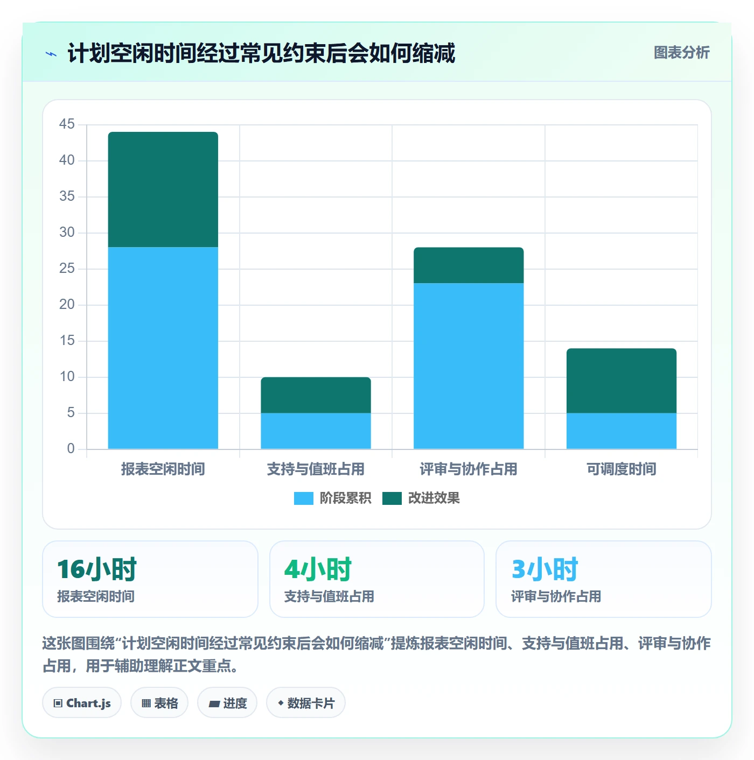Select the 数据卡片 tag chip
The image size is (754, 760).
(306, 703)
